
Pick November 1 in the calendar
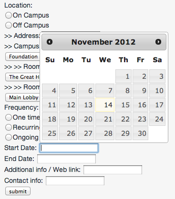tap(124, 76)
